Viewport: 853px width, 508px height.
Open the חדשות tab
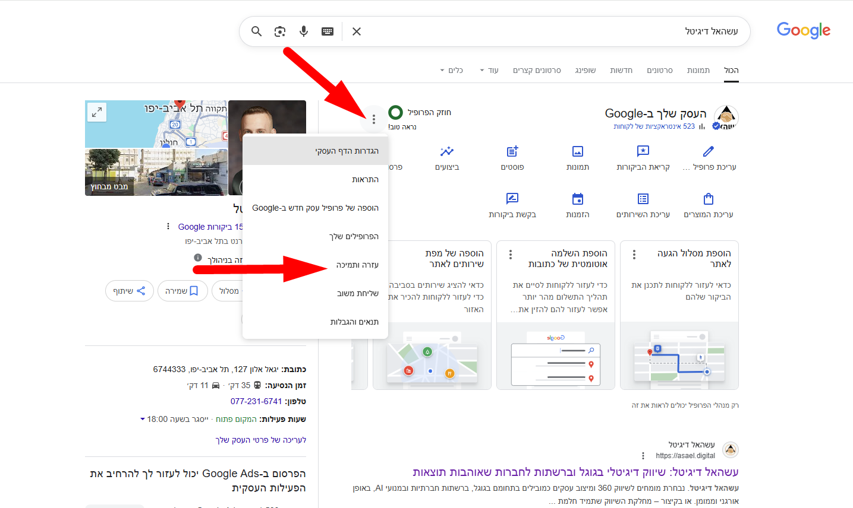[x=621, y=70]
